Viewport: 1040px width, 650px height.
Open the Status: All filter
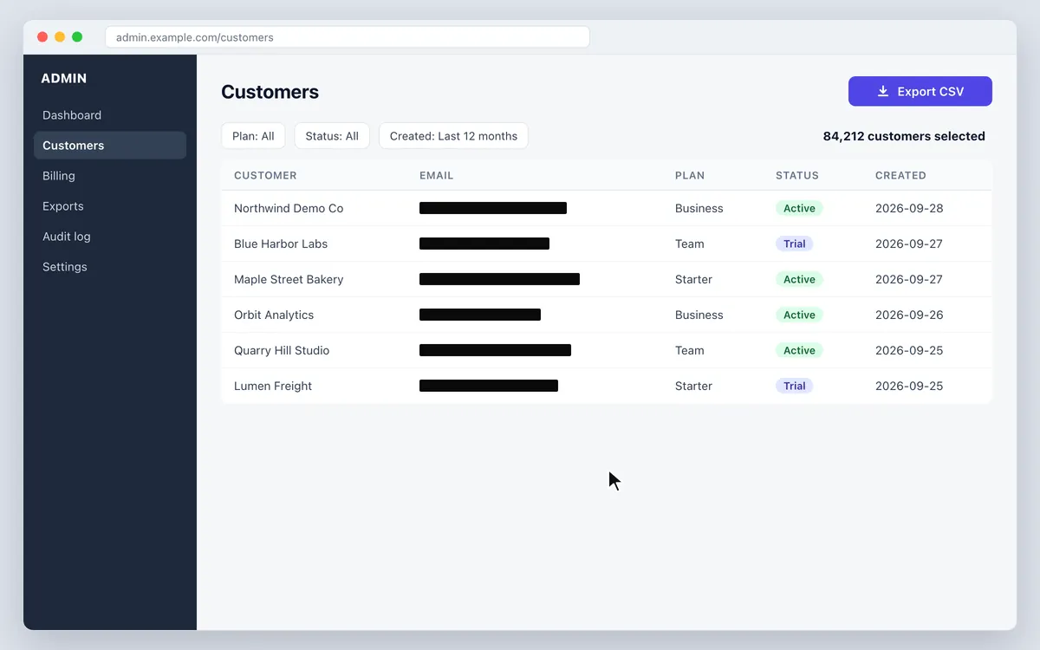point(332,136)
